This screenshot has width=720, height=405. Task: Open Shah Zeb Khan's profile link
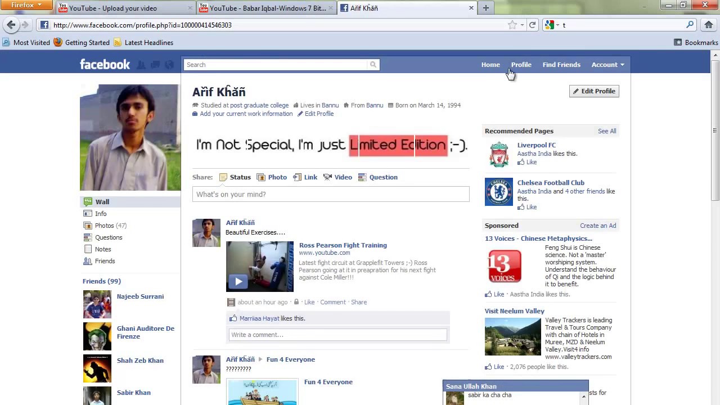[x=140, y=361]
